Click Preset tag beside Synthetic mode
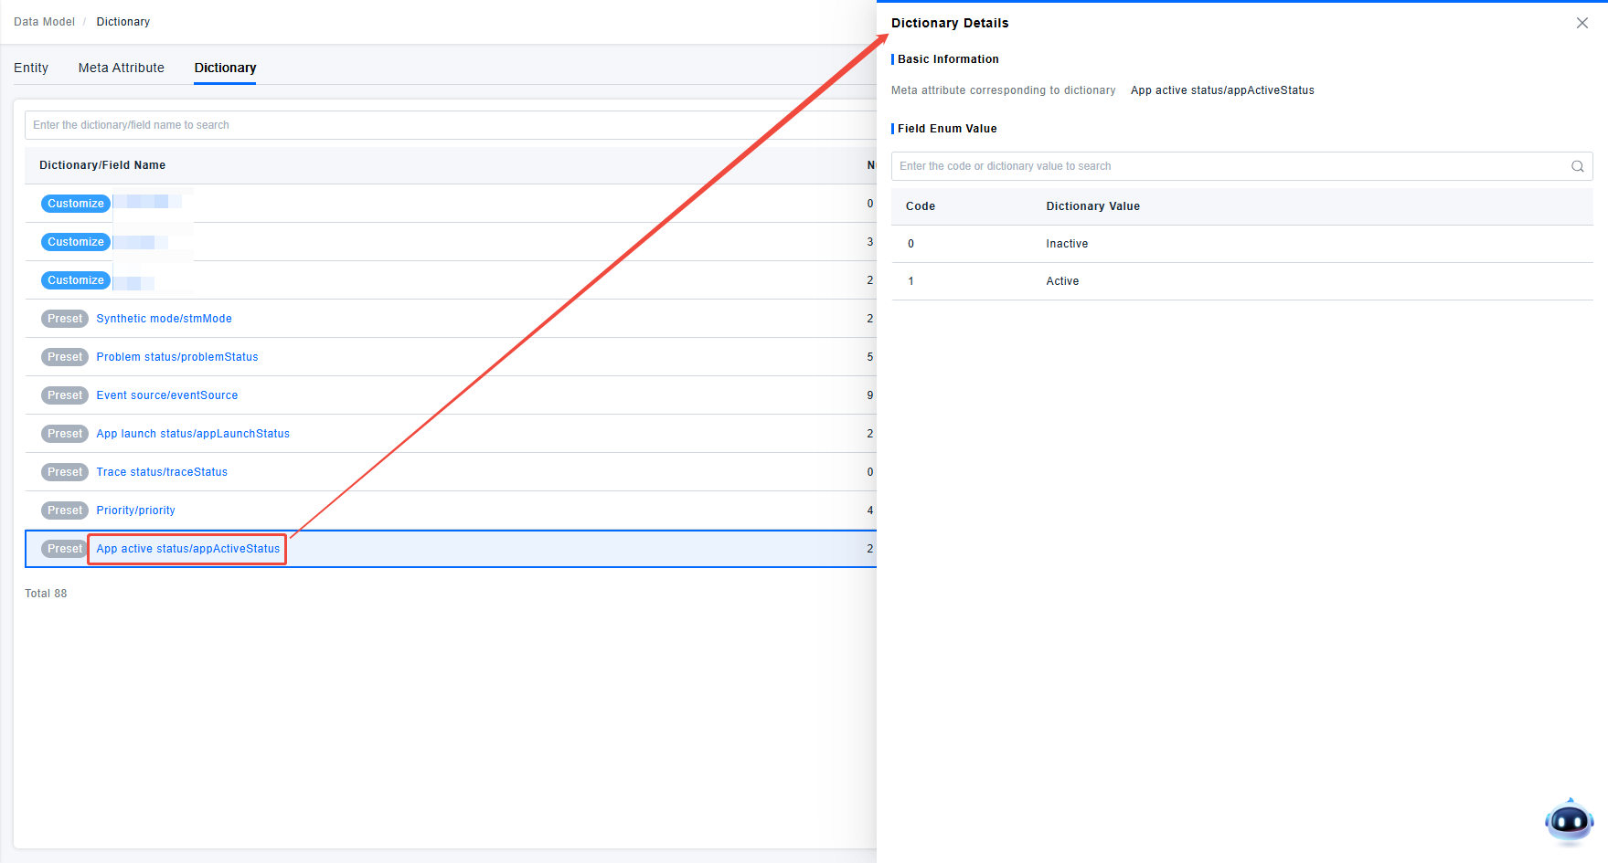The height and width of the screenshot is (863, 1608). (65, 319)
